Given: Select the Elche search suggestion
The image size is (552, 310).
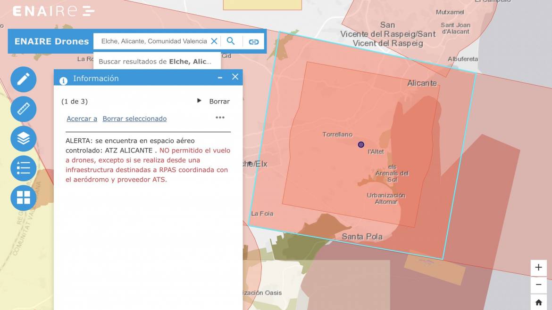Looking at the screenshot, I should tap(156, 62).
